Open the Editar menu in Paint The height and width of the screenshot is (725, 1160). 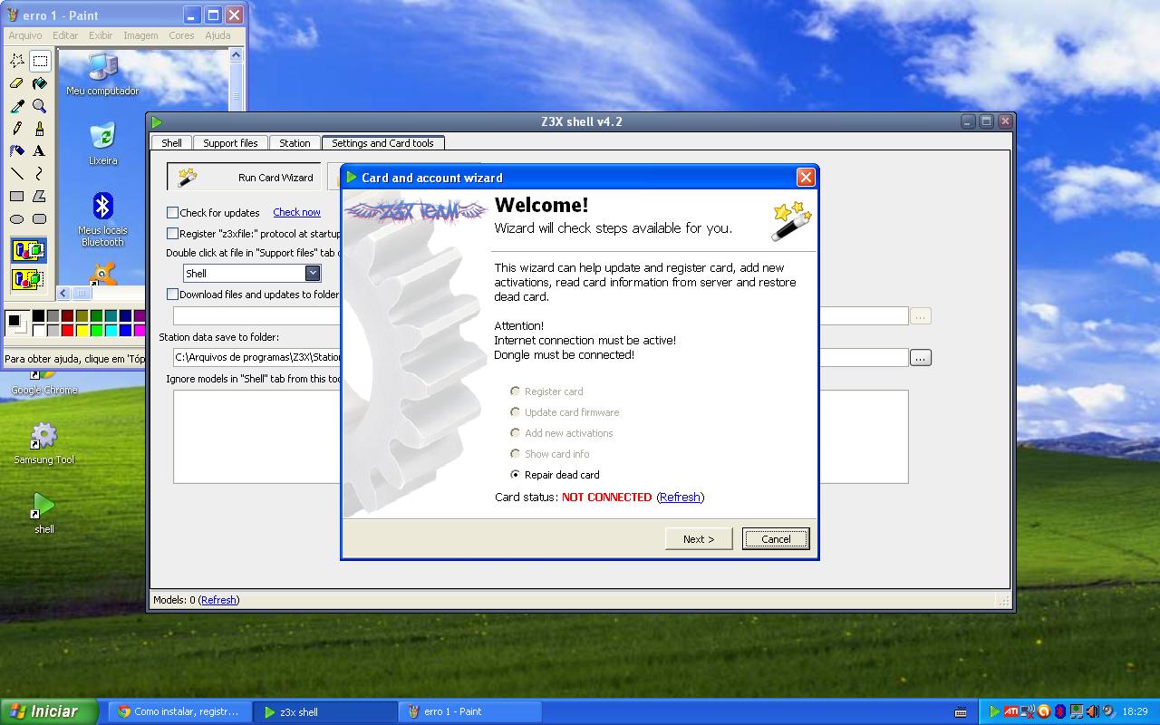(65, 35)
